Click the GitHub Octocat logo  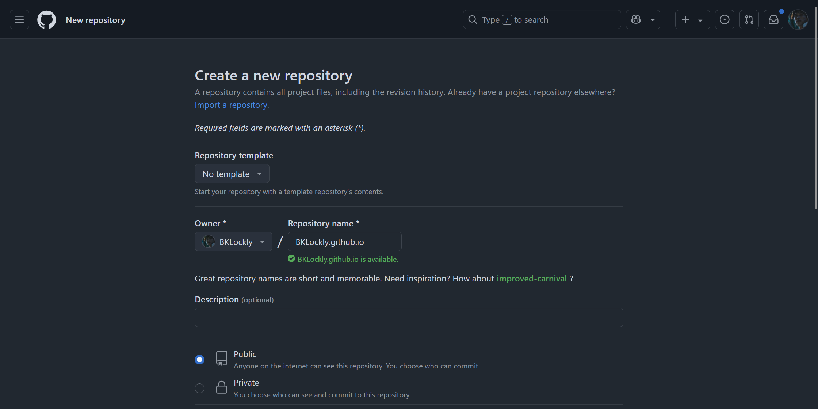click(x=47, y=20)
